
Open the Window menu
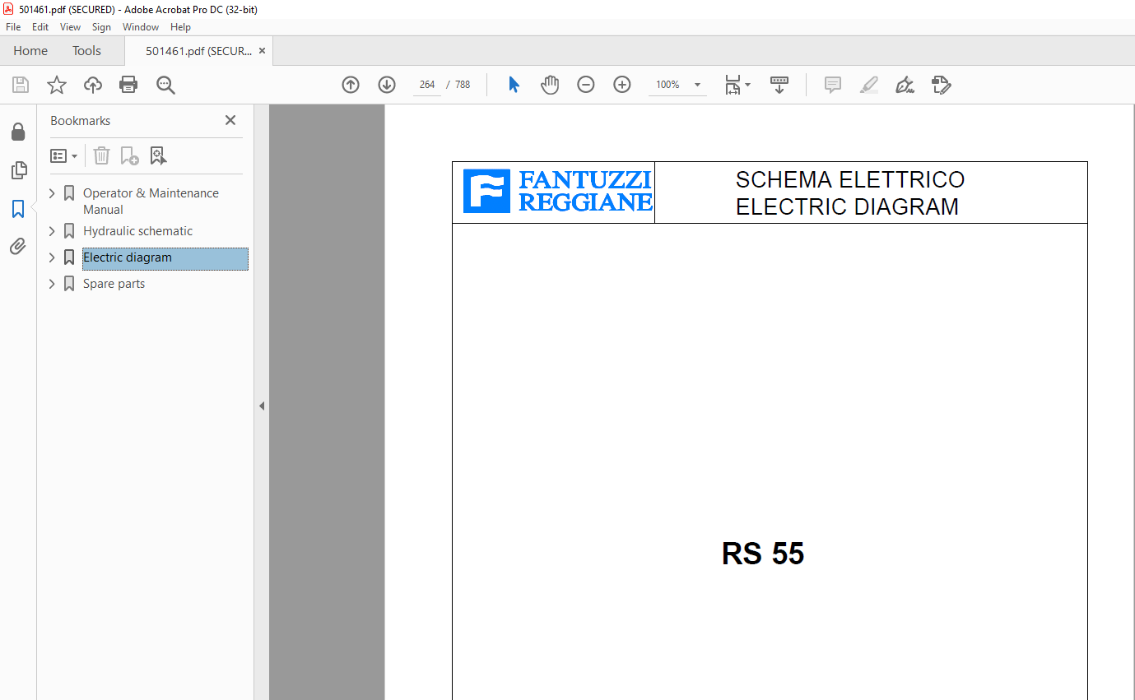(x=141, y=27)
